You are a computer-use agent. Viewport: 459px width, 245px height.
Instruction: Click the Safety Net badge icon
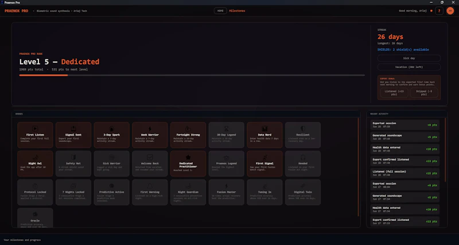point(73,157)
